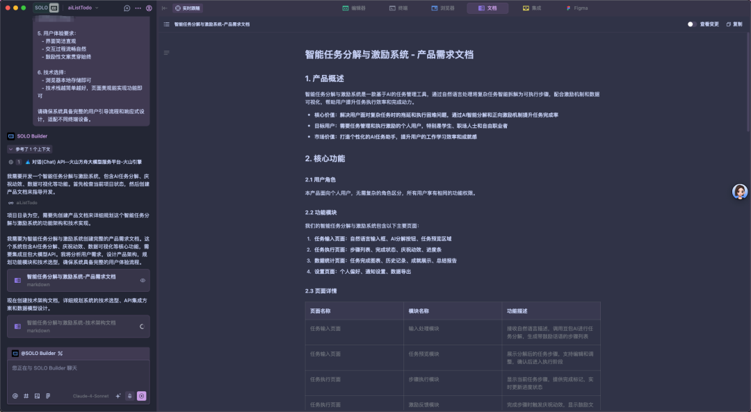Switch to the 编辑器 editor tab
751x412 pixels.
(x=354, y=8)
